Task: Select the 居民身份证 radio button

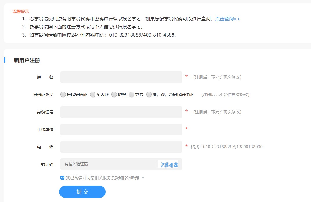Action: click(x=63, y=94)
